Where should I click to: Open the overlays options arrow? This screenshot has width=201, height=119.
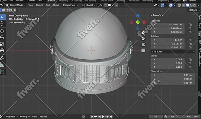click(x=174, y=5)
